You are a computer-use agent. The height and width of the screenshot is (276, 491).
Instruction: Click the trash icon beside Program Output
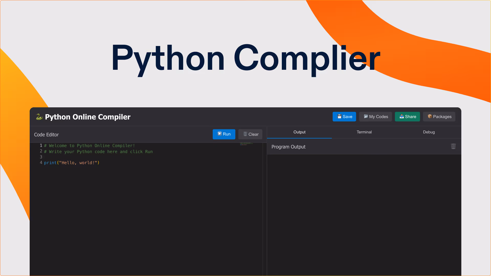pos(453,146)
